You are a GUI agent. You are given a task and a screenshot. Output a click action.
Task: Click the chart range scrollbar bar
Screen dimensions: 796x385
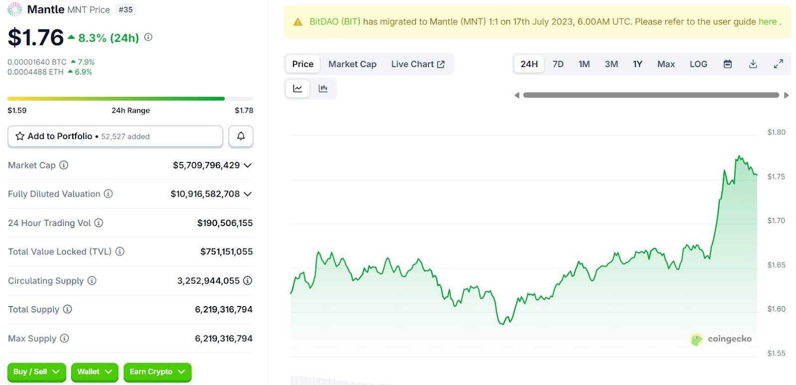click(x=651, y=95)
